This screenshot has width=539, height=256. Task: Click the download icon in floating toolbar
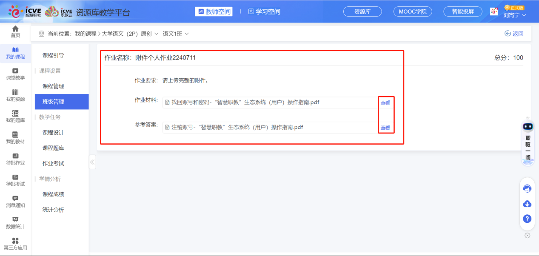527,204
